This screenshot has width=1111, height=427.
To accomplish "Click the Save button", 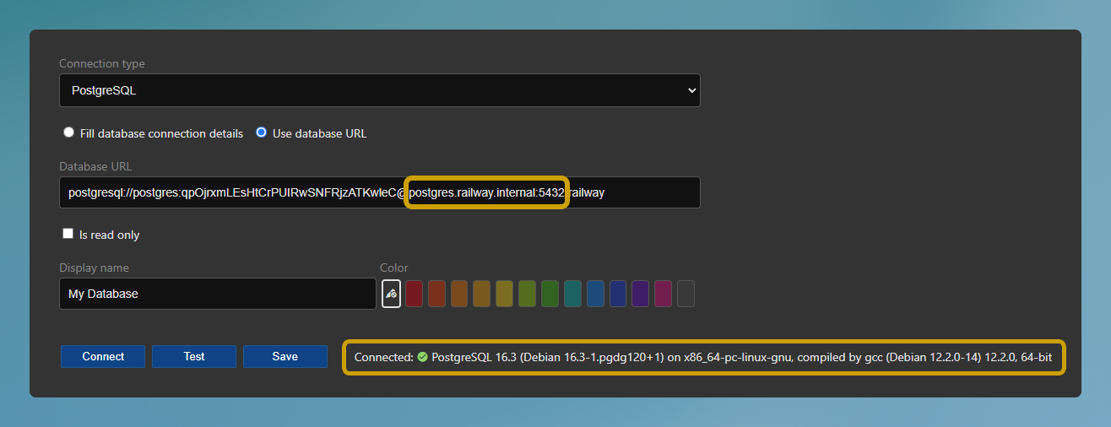I will pyautogui.click(x=285, y=356).
